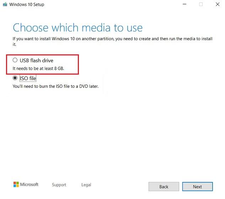This screenshot has height=199, width=225.
Task: Select the ISO file radio option
Action: [15, 78]
